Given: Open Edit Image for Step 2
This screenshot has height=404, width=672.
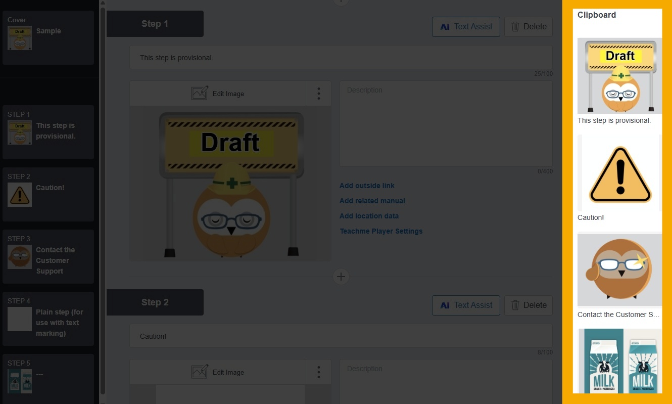Looking at the screenshot, I should (218, 372).
